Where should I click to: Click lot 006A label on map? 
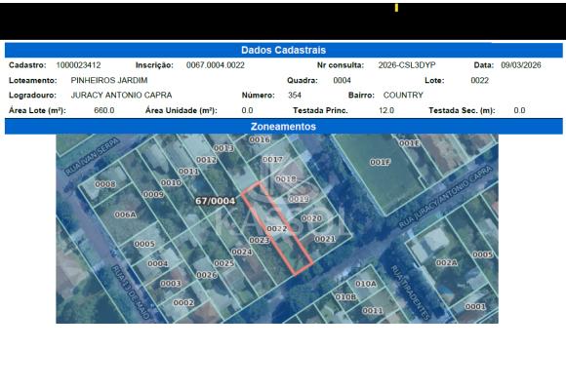pyautogui.click(x=125, y=214)
